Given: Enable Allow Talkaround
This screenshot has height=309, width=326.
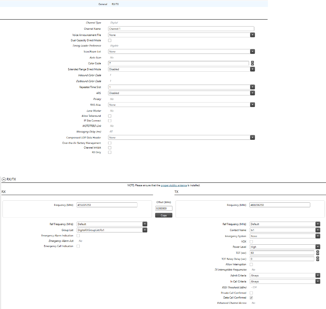Looking at the screenshot, I should click(x=109, y=116).
